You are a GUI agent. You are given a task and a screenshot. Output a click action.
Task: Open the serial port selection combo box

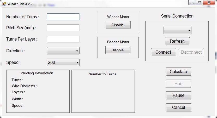(177, 30)
